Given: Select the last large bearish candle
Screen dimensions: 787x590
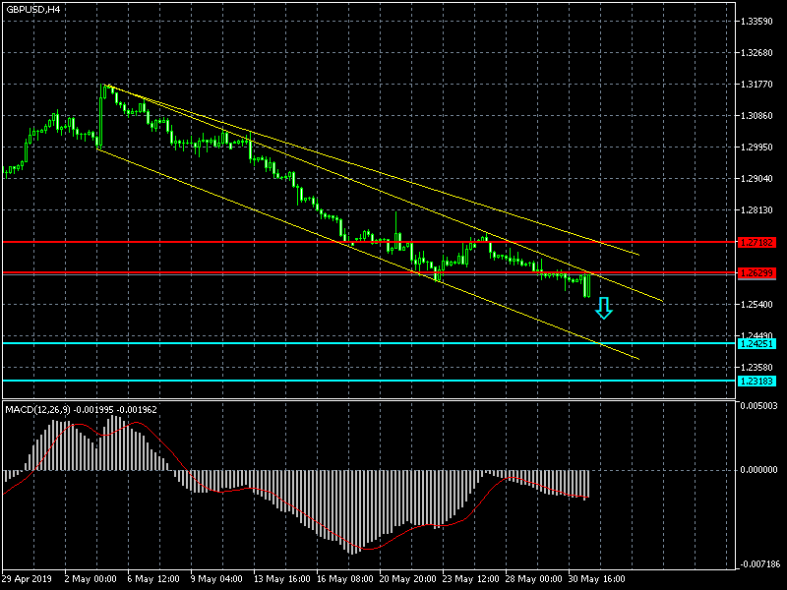Looking at the screenshot, I should 587,286.
